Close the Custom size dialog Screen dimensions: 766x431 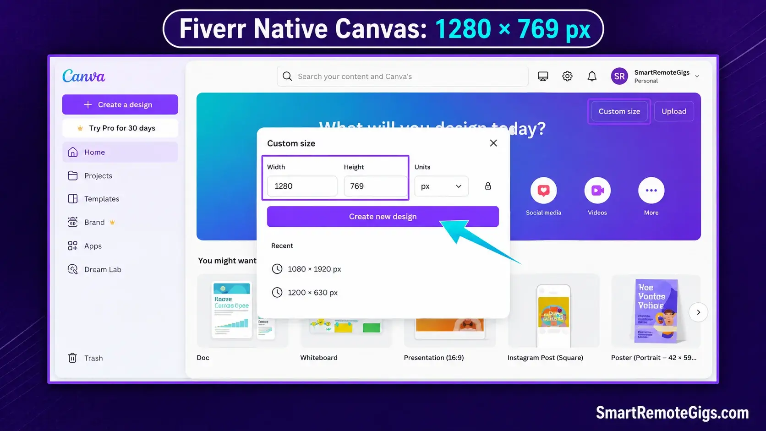pos(493,143)
